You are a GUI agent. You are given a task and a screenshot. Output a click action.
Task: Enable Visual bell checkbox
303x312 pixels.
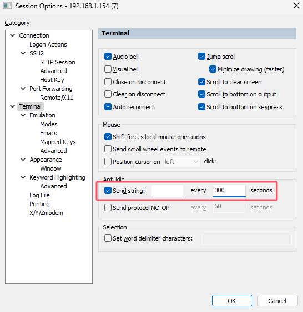pyautogui.click(x=108, y=69)
